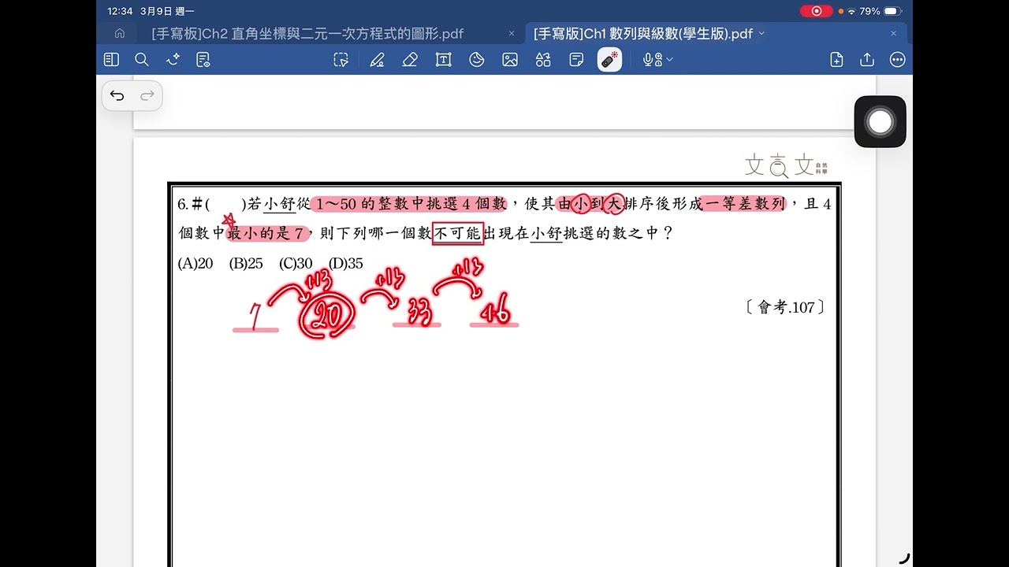Open the dropdown arrow beside Ch1 tab title
Viewport: 1009px width, 567px height.
coord(761,34)
